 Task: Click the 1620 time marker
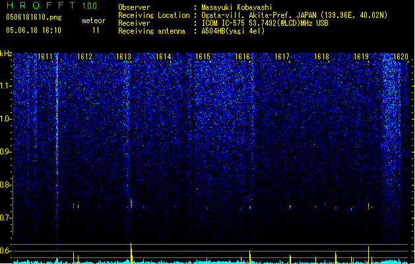400,57
